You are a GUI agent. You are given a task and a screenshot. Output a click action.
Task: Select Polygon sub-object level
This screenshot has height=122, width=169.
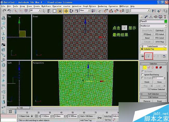pos(157,68)
